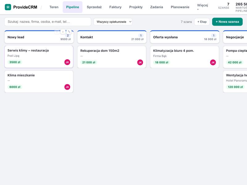Click JK avatar on Klima mieszkanie card
Screen dimensions: 247x185
tap(67, 87)
